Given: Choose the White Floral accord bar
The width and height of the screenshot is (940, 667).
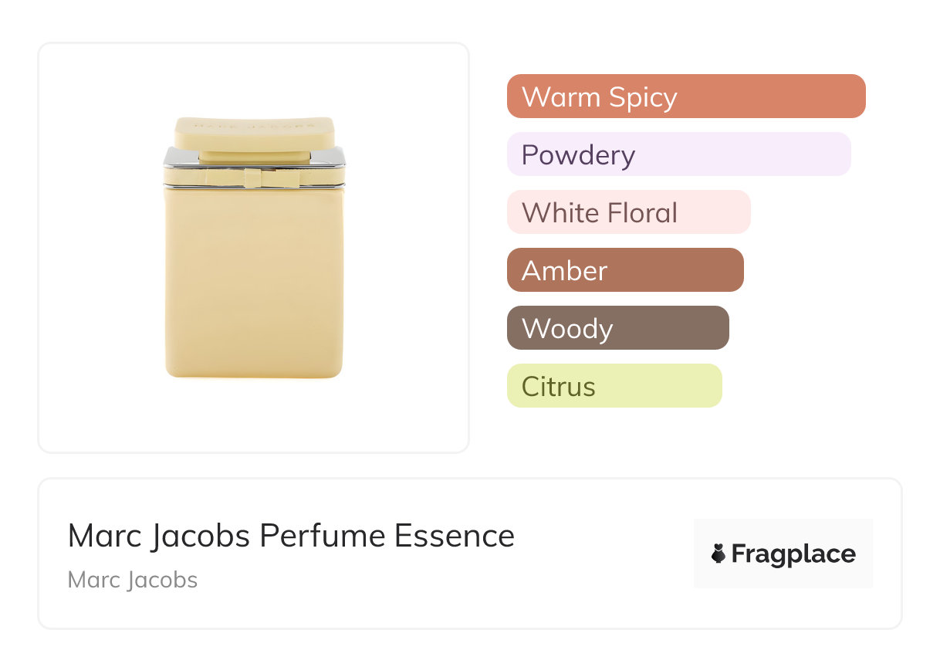Looking at the screenshot, I should click(x=628, y=212).
